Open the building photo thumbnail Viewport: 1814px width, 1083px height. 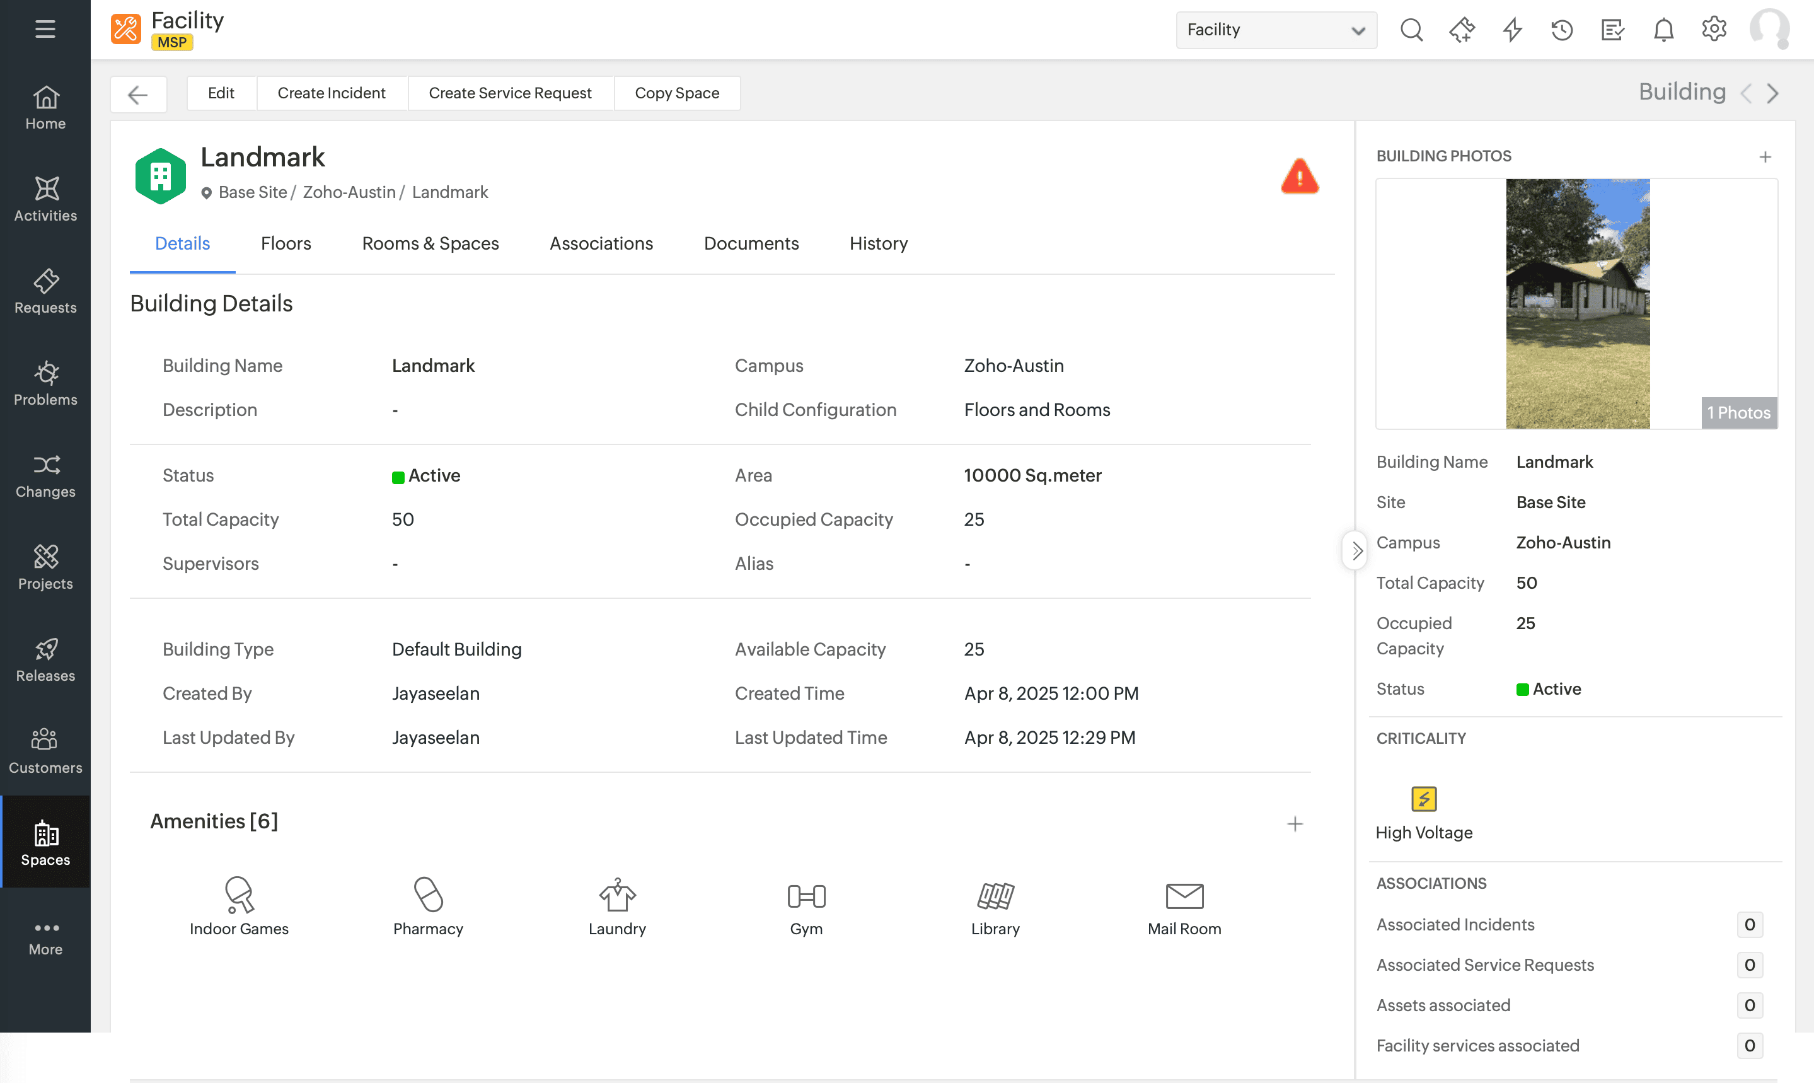(x=1577, y=304)
